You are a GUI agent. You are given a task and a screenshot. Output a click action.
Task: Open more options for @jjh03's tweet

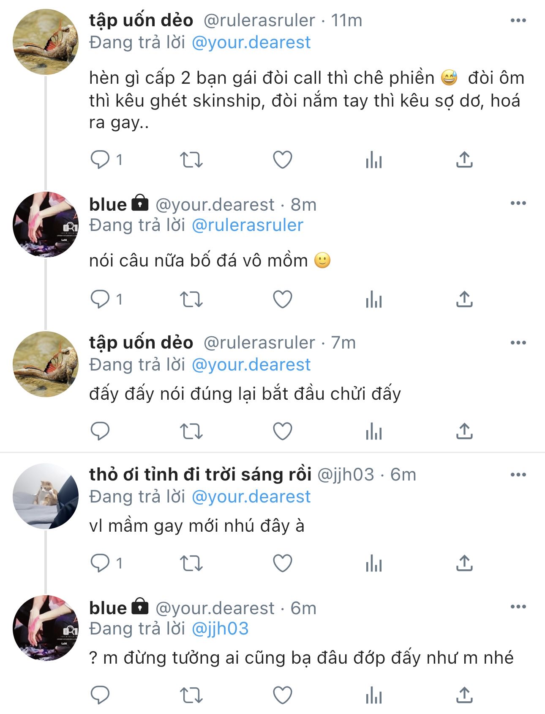click(518, 475)
